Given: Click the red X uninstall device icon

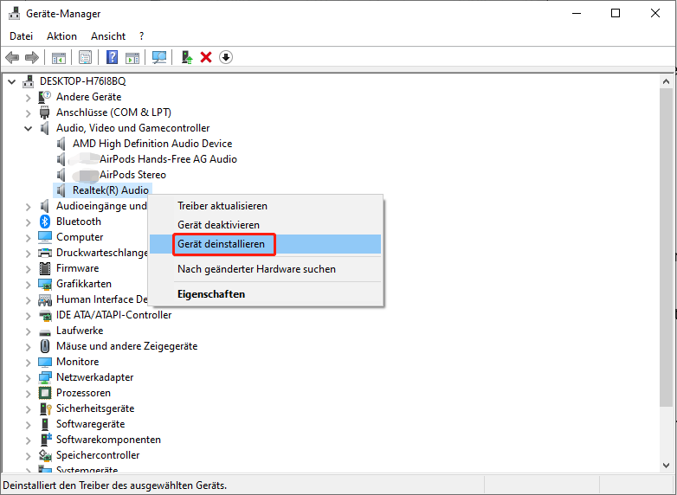Looking at the screenshot, I should pyautogui.click(x=206, y=57).
